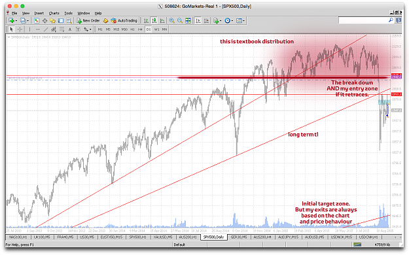This screenshot has width=409, height=255.
Task: Switch to the AUDJPY,M15 chart tab
Action: [288, 237]
